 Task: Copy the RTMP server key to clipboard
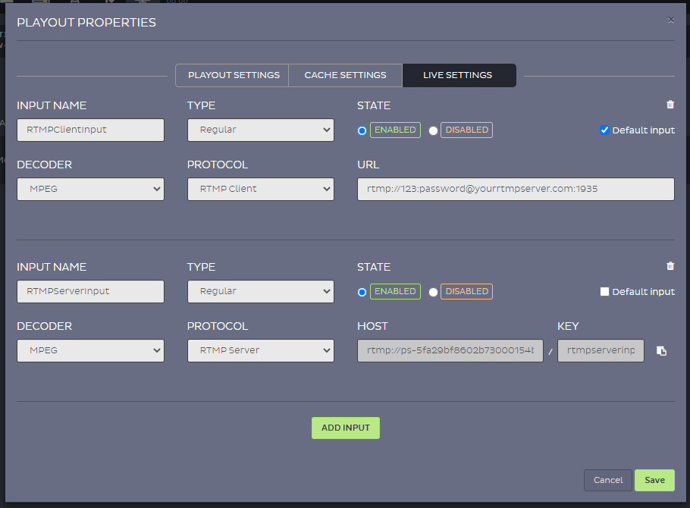click(661, 351)
